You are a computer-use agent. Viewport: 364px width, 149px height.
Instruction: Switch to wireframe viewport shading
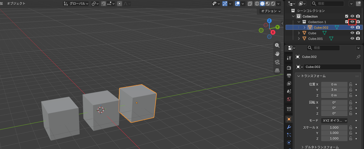[x=257, y=4]
